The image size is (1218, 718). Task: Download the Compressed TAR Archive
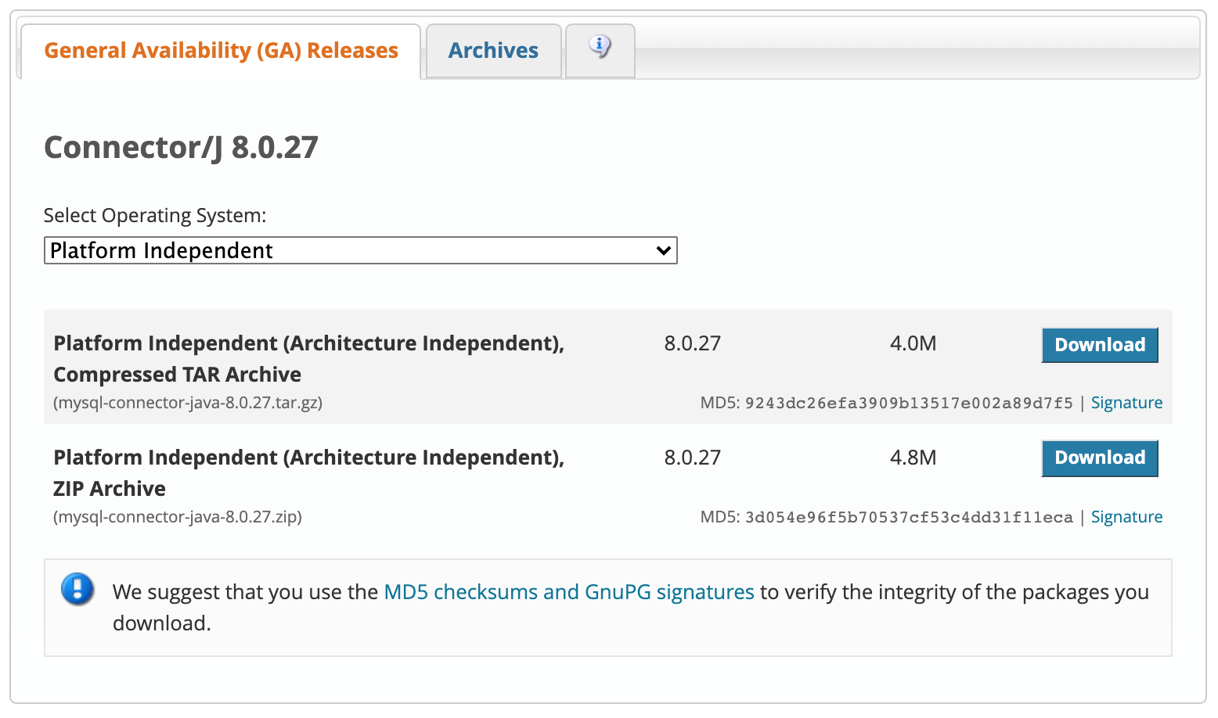(x=1099, y=345)
